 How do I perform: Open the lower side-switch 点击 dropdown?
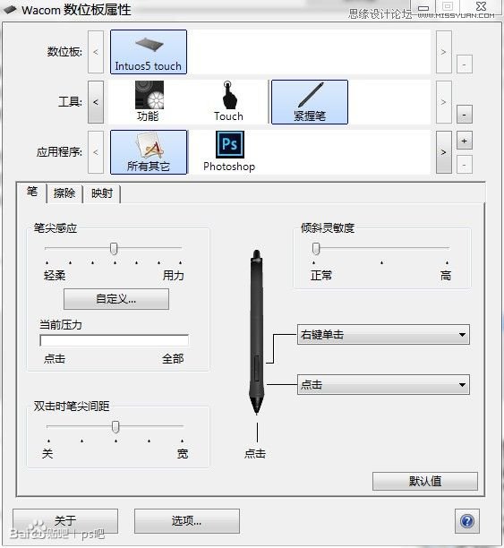(383, 385)
